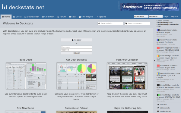Click the Search members field
The image size is (181, 113).
(x=137, y=24)
